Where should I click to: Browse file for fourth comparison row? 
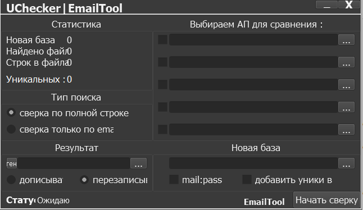click(346, 107)
